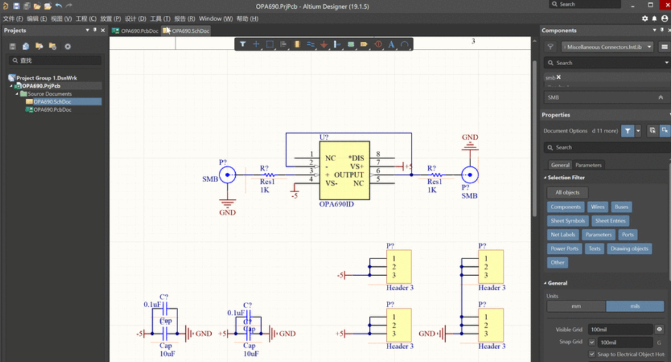671x362 pixels.
Task: Click the Place Arc drawing tool
Action: click(x=405, y=44)
